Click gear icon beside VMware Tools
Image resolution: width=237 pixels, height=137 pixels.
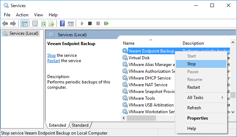pyautogui.click(x=125, y=98)
